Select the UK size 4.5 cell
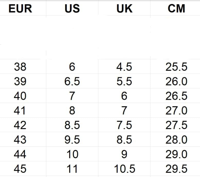 coord(124,66)
